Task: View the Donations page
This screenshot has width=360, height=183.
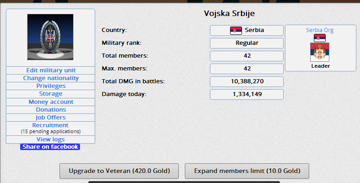Action: point(51,110)
